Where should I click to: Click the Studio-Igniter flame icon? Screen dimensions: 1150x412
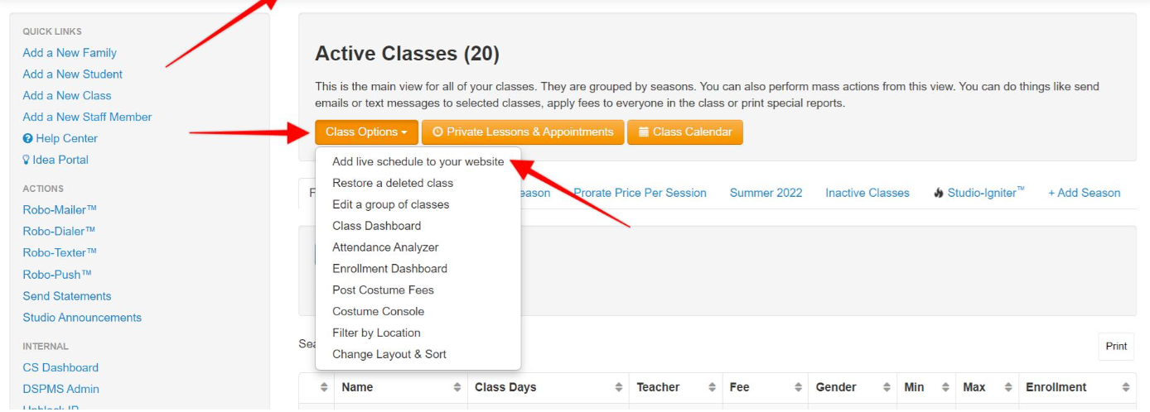pyautogui.click(x=938, y=193)
